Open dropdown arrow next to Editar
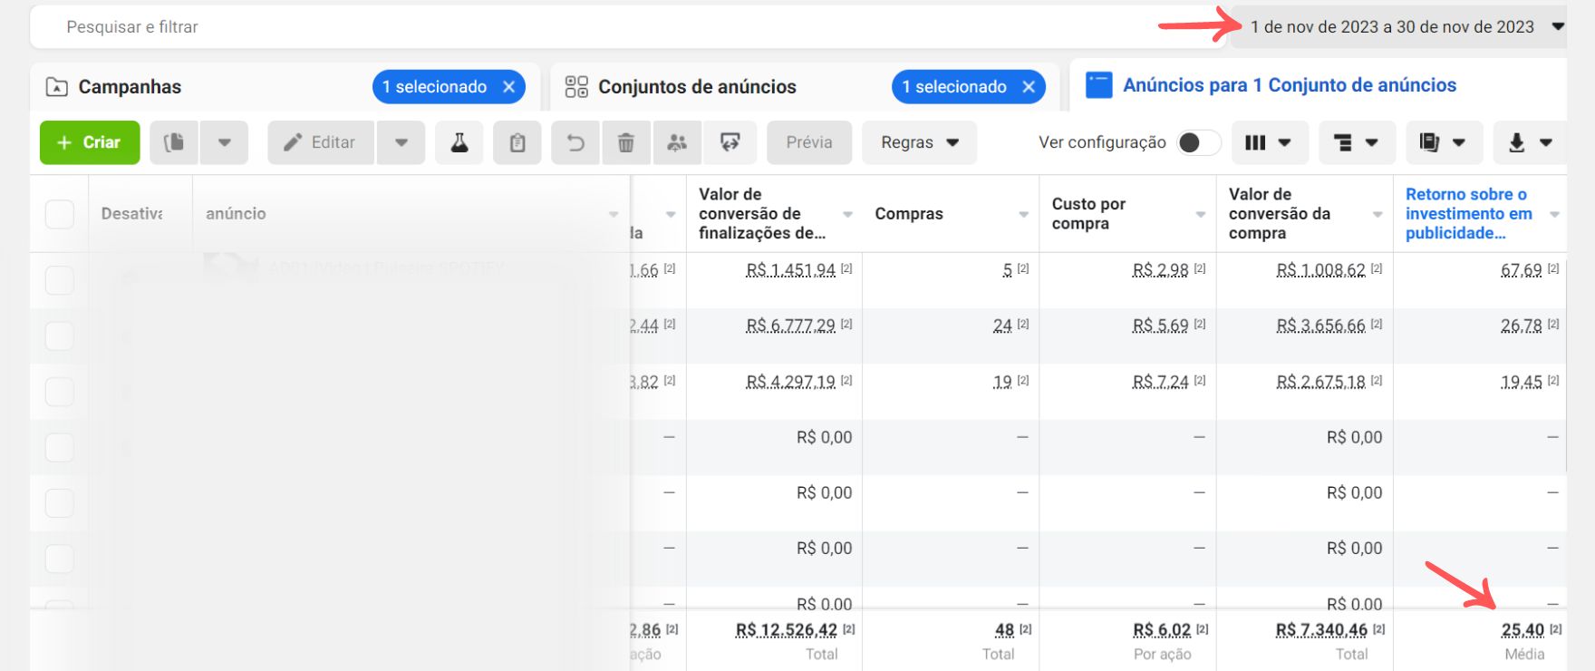Screen dimensions: 1595x671 401,142
